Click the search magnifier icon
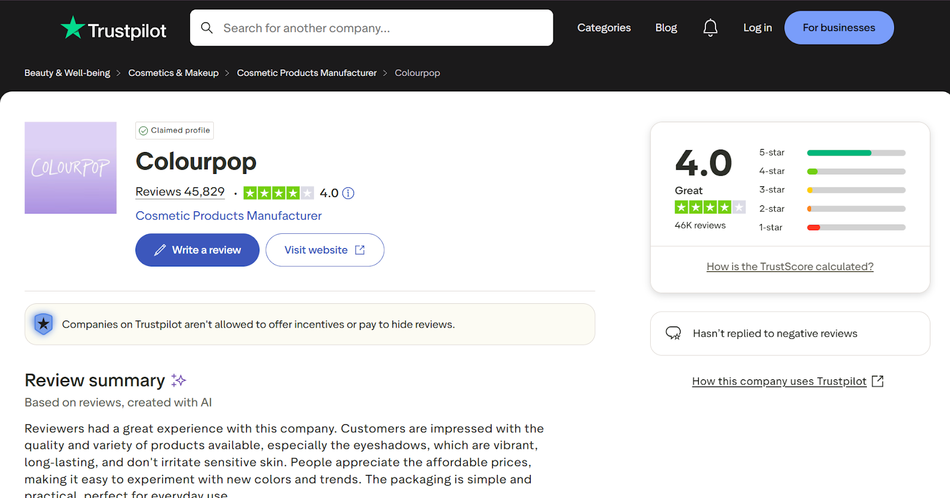950x498 pixels. [207, 28]
